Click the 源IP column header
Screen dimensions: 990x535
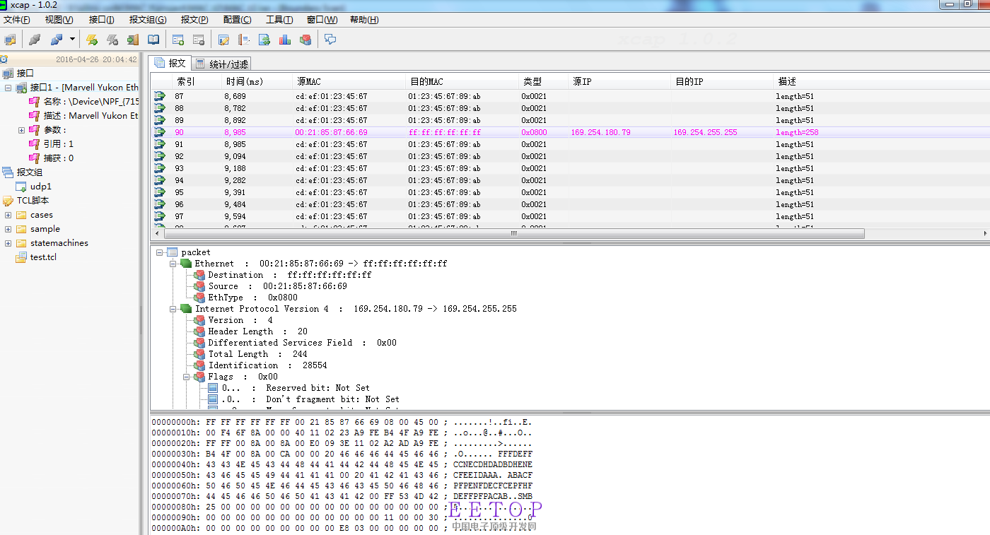click(619, 81)
